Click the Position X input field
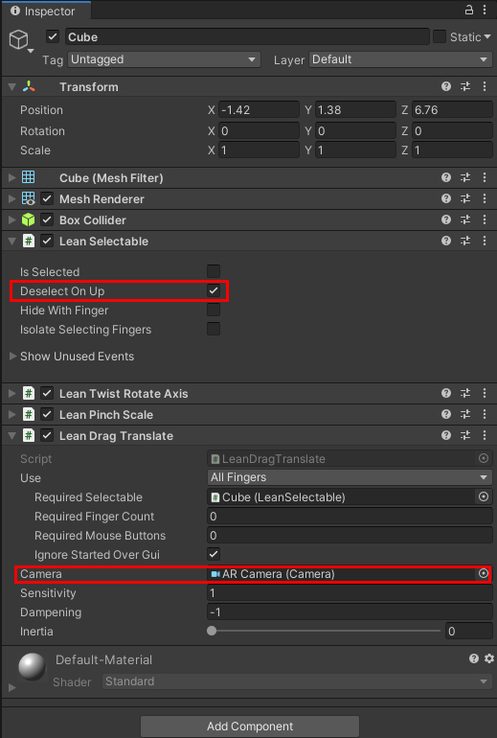The image size is (497, 738). click(259, 109)
